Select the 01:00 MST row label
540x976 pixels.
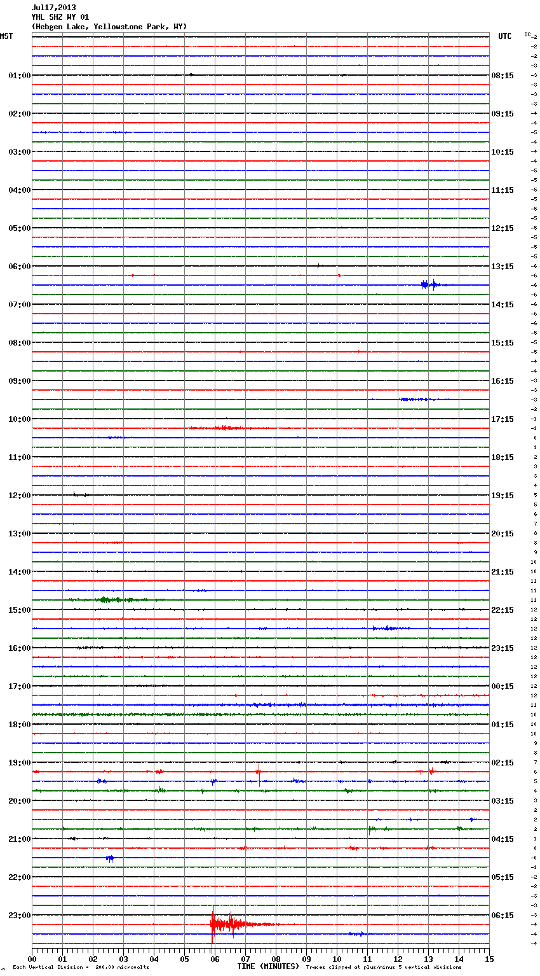20,76
